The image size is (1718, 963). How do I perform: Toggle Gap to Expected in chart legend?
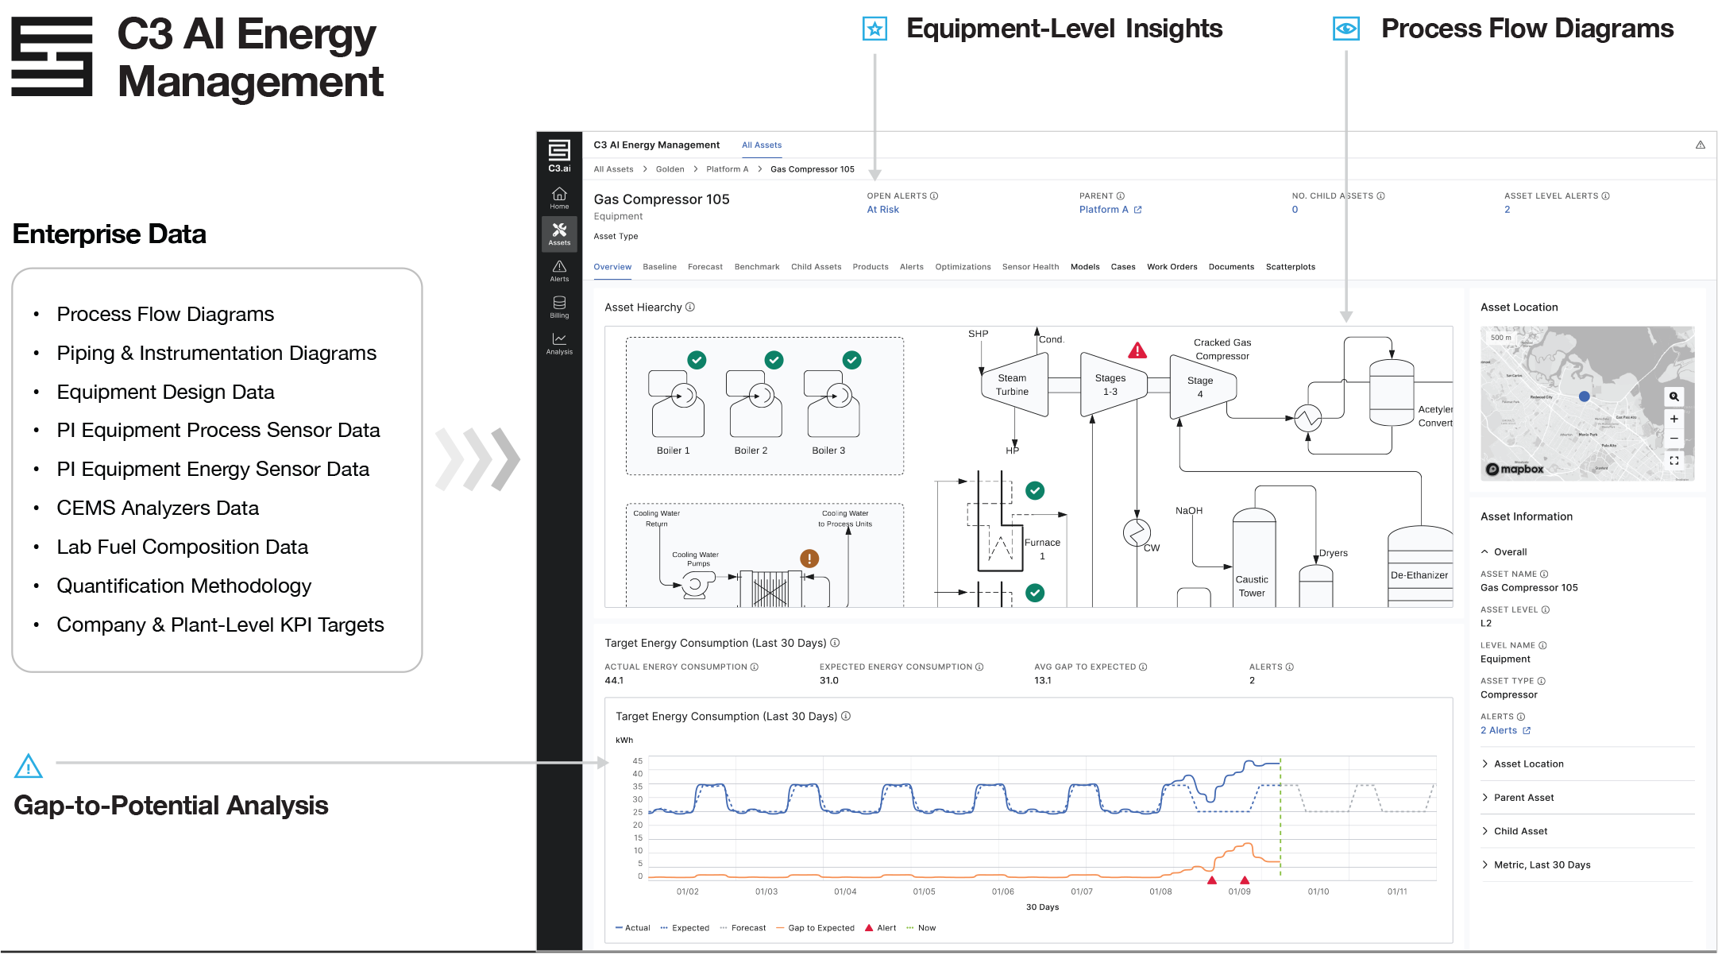pyautogui.click(x=815, y=928)
